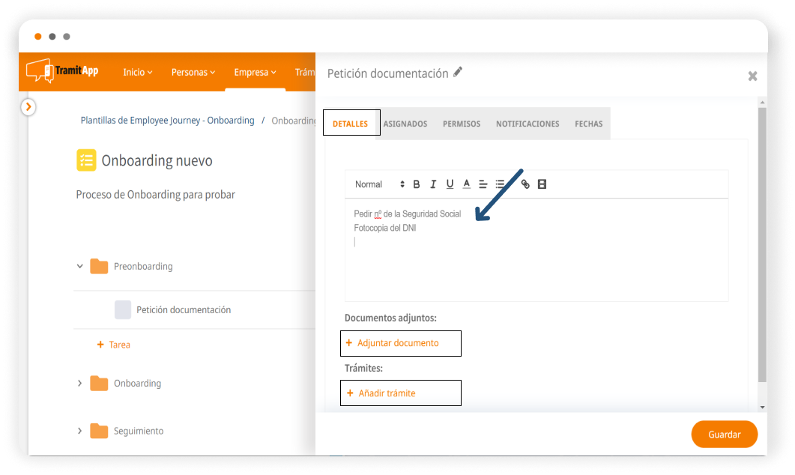Click the TramitApp logo
The width and height of the screenshot is (795, 475).
(62, 71)
